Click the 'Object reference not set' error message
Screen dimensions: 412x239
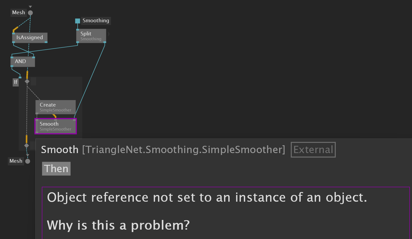click(x=207, y=198)
